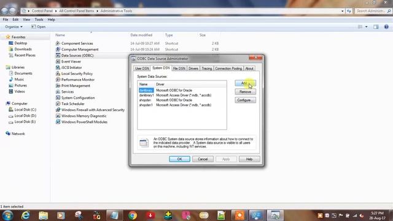The height and width of the screenshot is (221, 393).
Task: Open view options dropdown arrow
Action: (366, 26)
